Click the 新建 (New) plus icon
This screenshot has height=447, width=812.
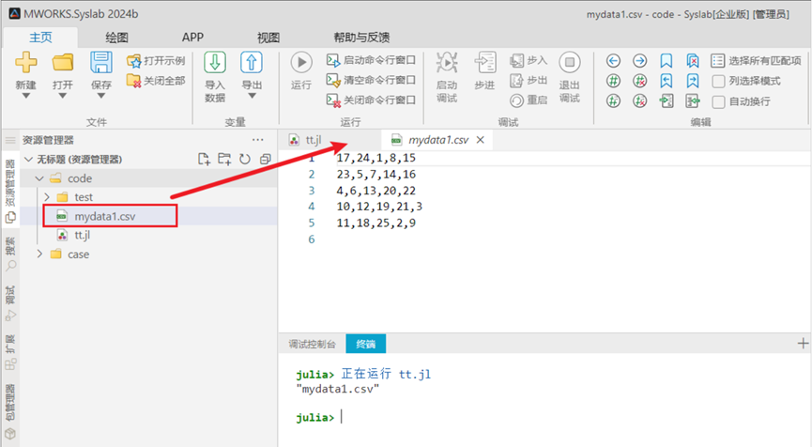click(x=26, y=63)
